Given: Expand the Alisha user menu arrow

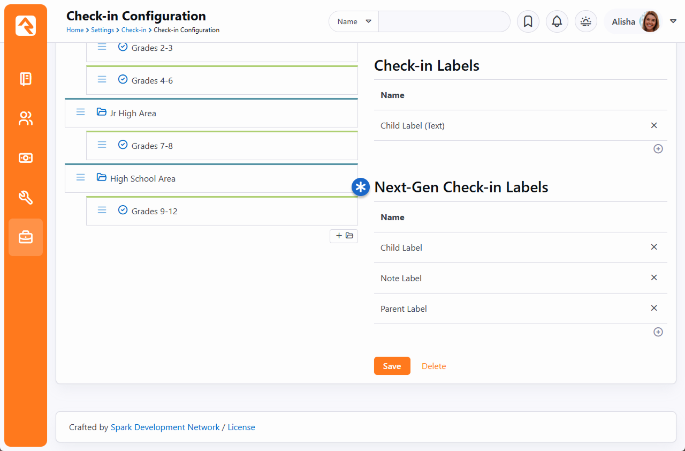Looking at the screenshot, I should coord(673,21).
